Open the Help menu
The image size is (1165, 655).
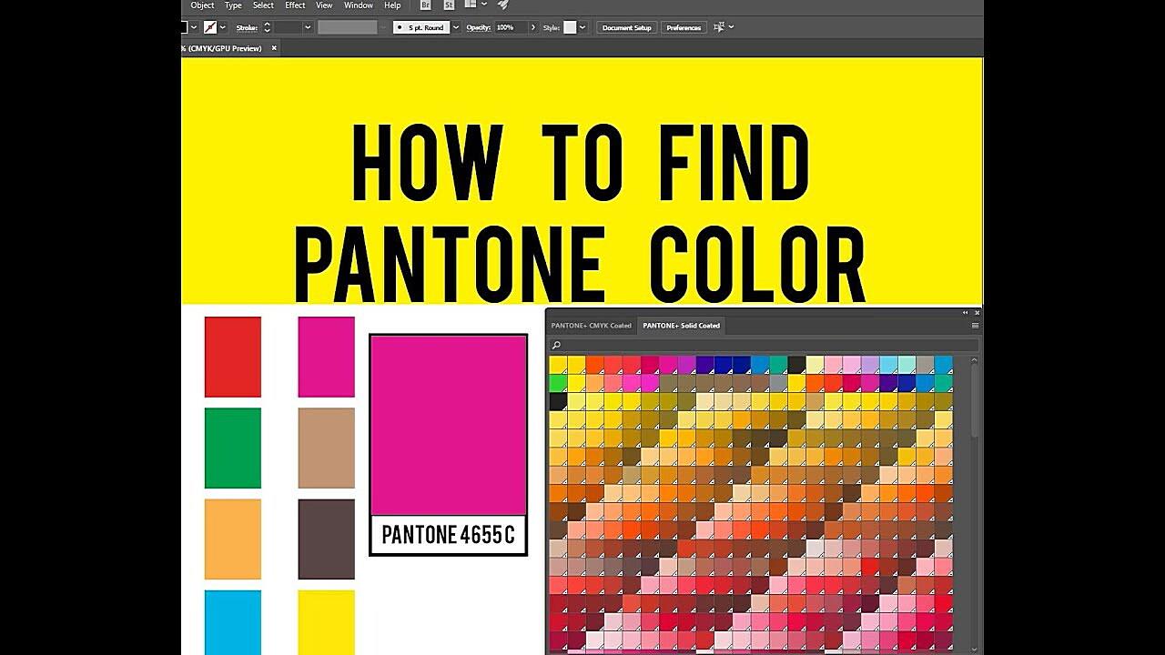tap(392, 5)
